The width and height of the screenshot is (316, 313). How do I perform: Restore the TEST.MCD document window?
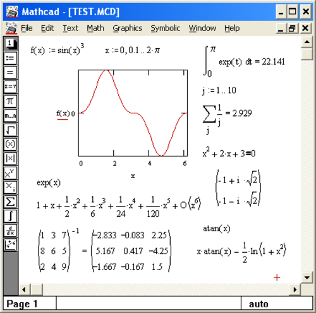(x=293, y=29)
